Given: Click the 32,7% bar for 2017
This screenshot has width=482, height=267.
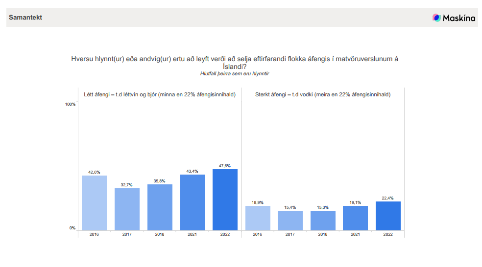Looking at the screenshot, I should coord(127,209).
